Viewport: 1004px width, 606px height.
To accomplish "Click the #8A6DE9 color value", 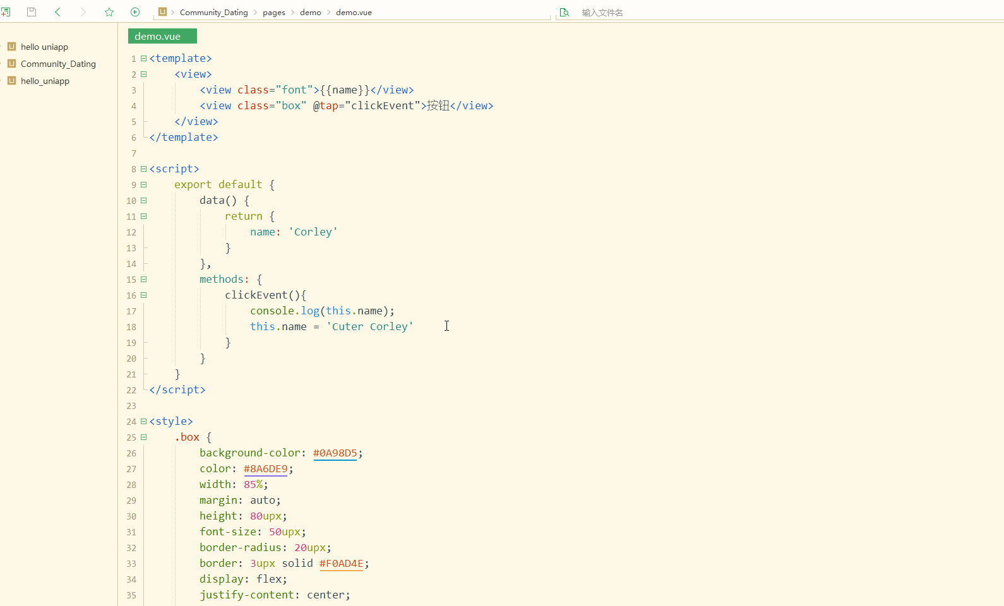I will pos(265,468).
